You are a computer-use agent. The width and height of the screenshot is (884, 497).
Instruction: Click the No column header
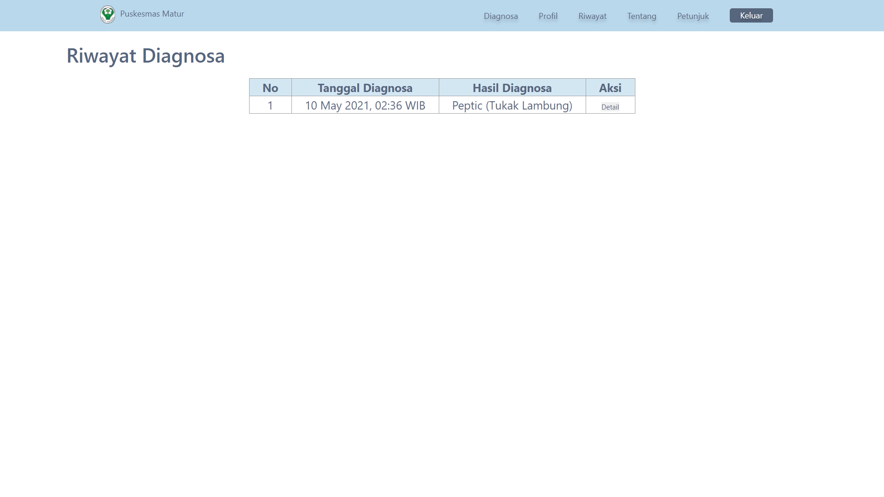coord(270,87)
